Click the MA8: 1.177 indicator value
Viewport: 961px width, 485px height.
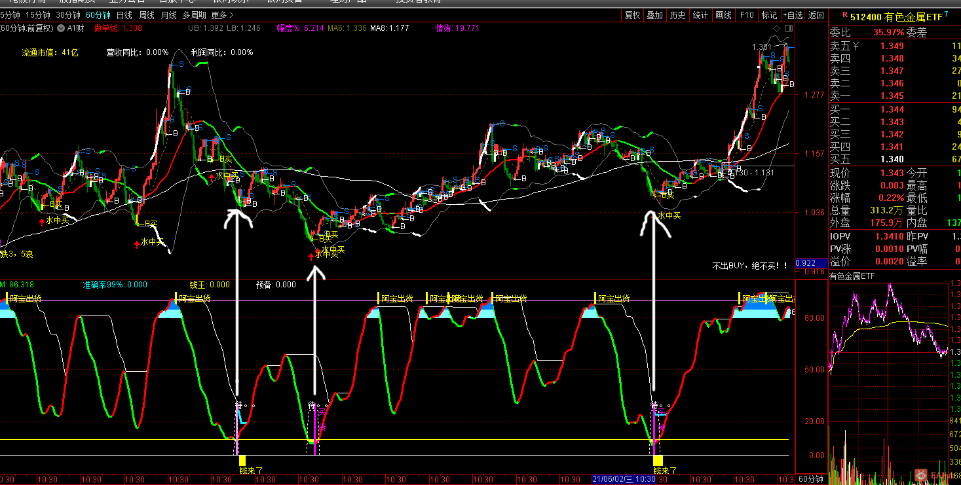389,28
